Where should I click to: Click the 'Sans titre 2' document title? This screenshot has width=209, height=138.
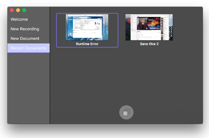coord(149,44)
